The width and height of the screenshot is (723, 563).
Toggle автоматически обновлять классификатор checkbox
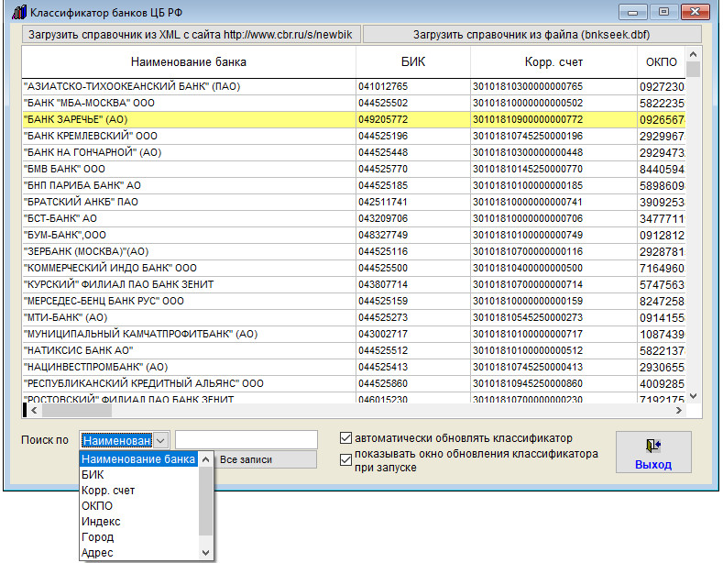[x=345, y=437]
